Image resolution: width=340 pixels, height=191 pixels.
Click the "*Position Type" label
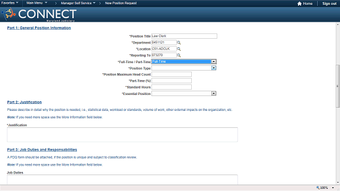coord(139,68)
